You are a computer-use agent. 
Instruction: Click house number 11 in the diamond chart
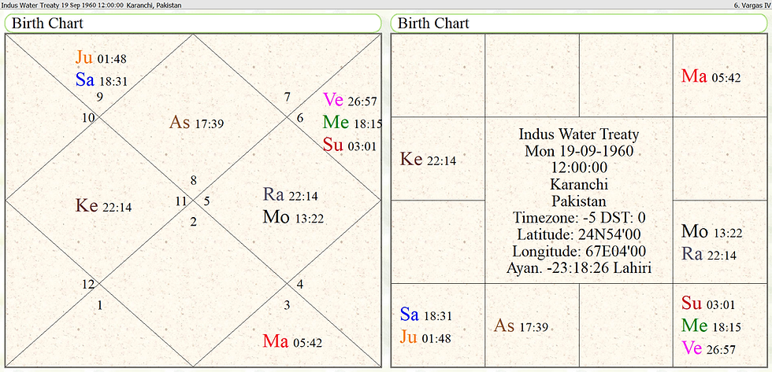coord(180,201)
